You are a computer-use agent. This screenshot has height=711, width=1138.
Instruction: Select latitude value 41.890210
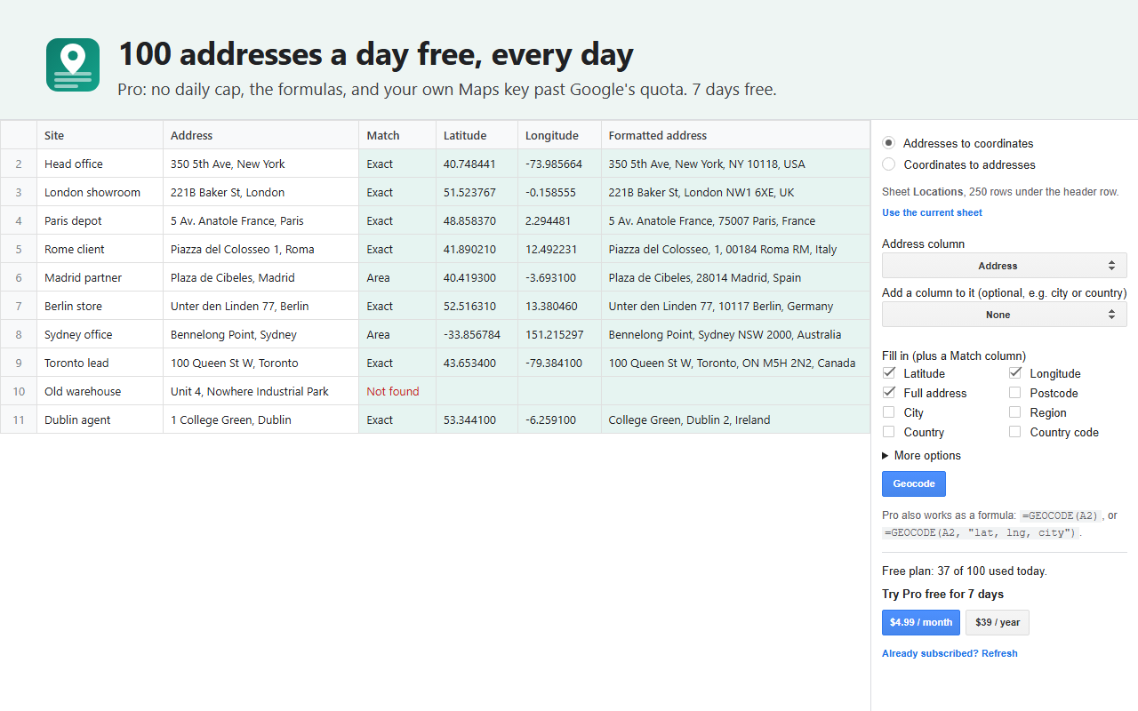(x=477, y=249)
